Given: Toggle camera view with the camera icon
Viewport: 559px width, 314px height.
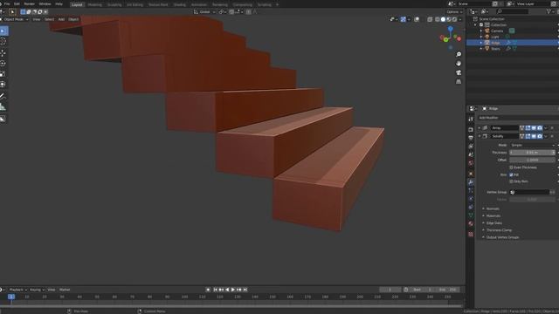Looking at the screenshot, I should tap(459, 72).
